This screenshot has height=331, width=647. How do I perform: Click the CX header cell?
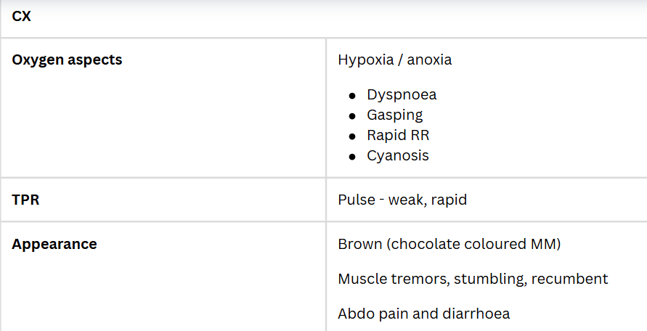[22, 15]
